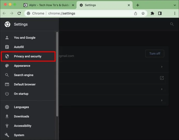Screen dimensions: 179x140
Task: Bookmark this page with the star icon
Action: click(143, 13)
